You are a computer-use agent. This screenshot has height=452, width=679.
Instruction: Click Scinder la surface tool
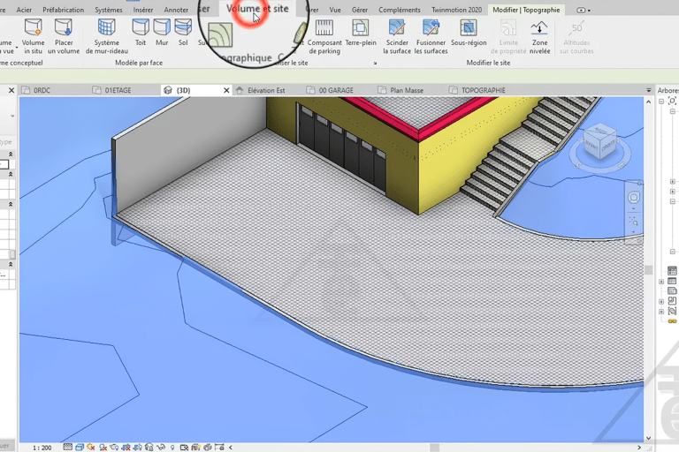click(x=397, y=36)
